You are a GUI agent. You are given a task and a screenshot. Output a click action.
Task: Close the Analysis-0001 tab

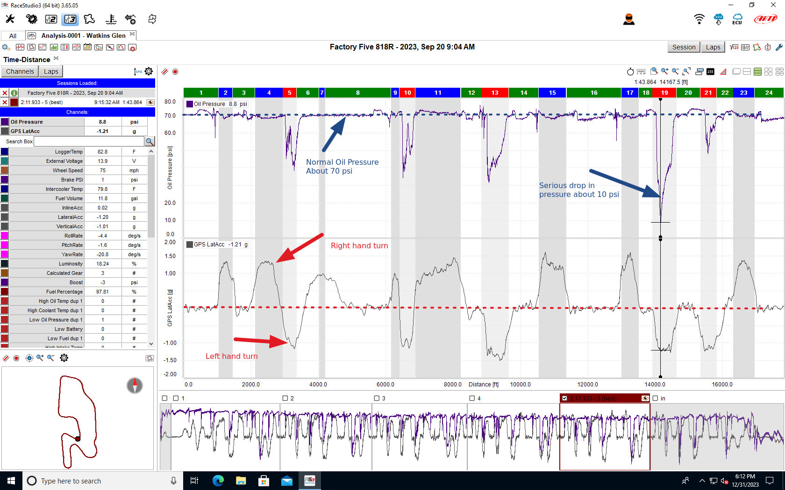coord(132,34)
